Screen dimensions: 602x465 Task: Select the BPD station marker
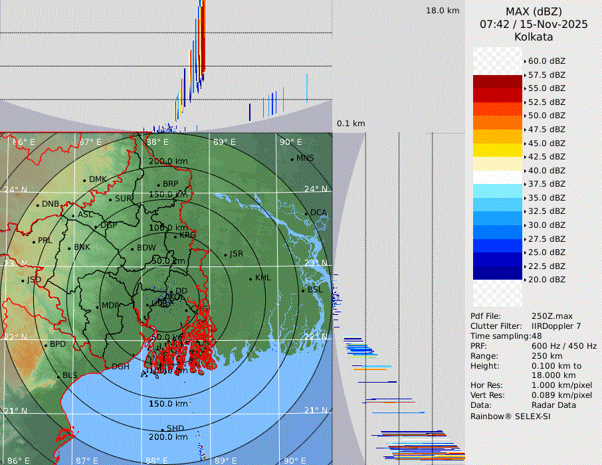pyautogui.click(x=46, y=345)
